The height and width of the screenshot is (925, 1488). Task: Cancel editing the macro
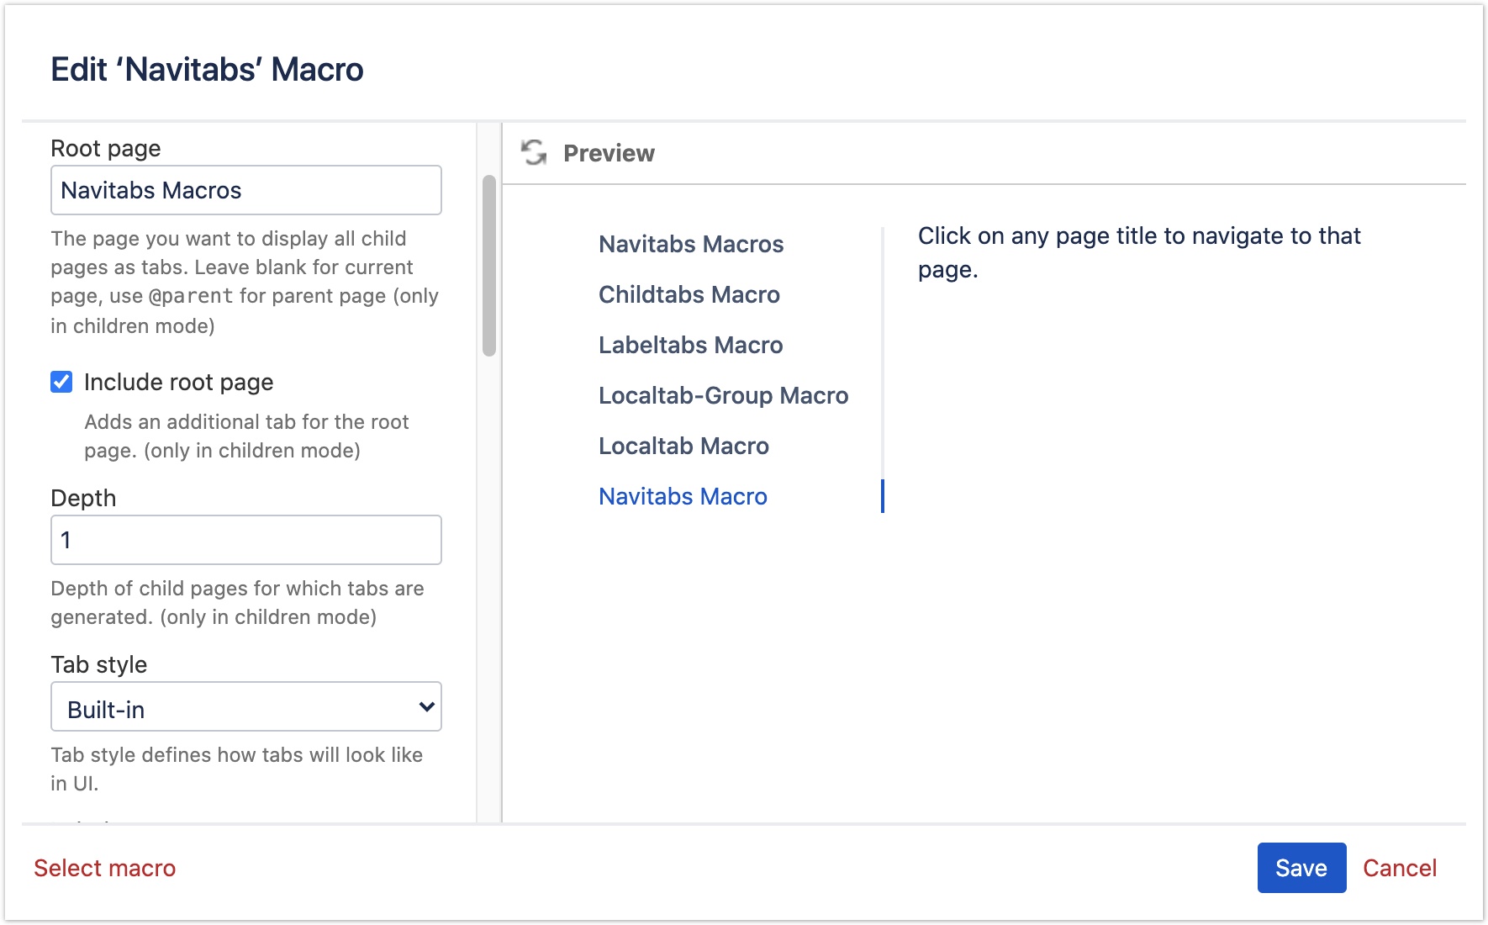[1399, 868]
